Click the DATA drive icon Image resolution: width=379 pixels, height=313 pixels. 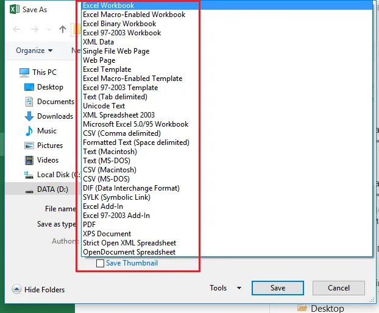point(29,192)
